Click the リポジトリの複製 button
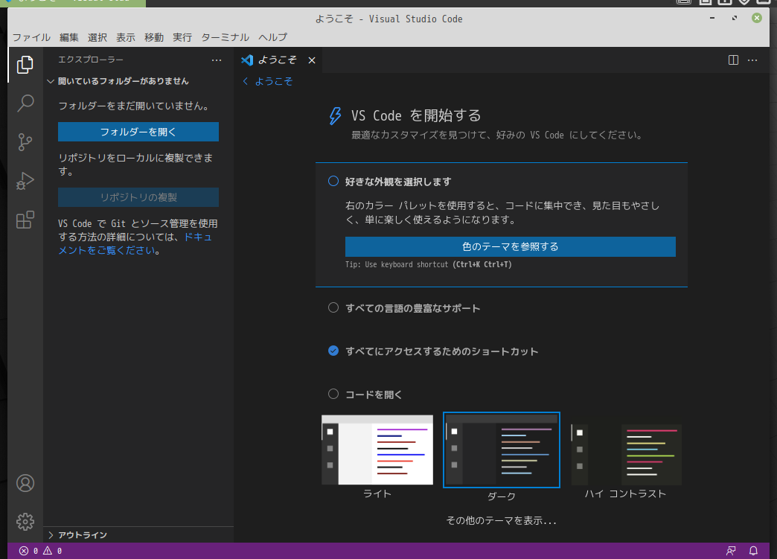The width and height of the screenshot is (777, 559). click(x=138, y=197)
